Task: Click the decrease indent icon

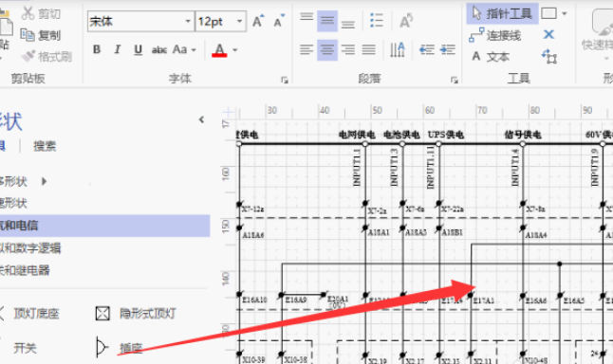Action: 426,50
